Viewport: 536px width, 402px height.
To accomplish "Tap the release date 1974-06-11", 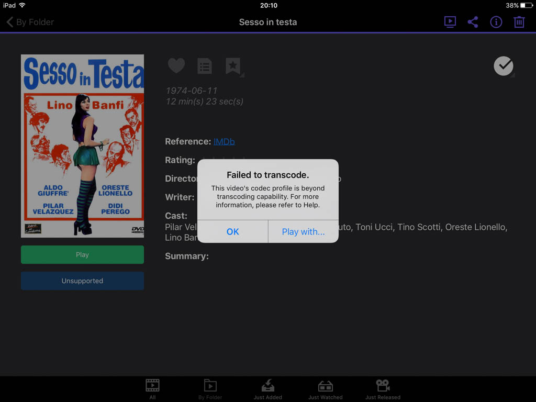I will tap(192, 91).
